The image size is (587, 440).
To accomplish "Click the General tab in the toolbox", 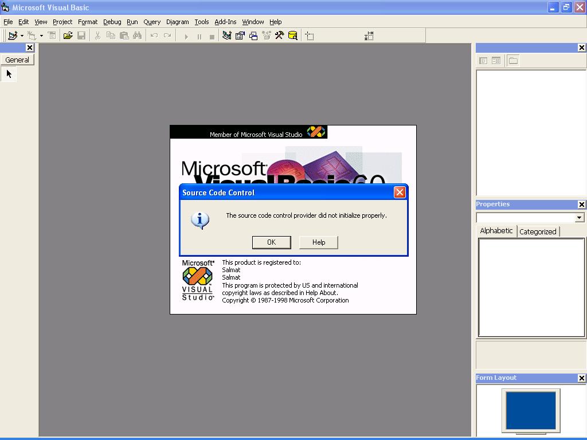I will pyautogui.click(x=17, y=60).
